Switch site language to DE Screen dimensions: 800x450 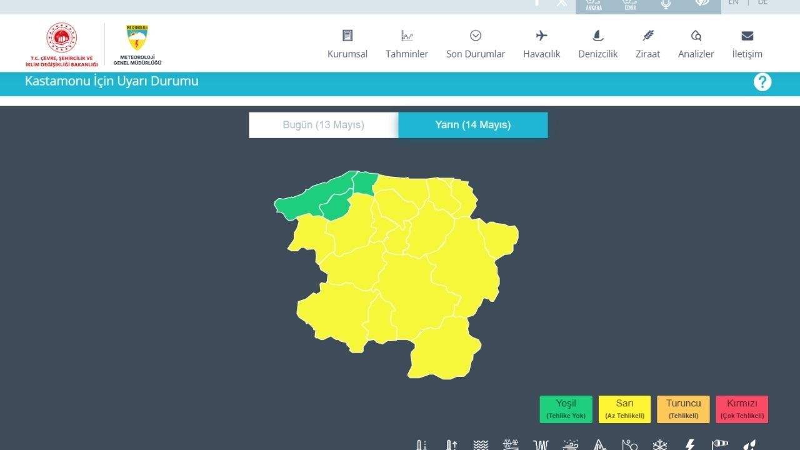(762, 2)
